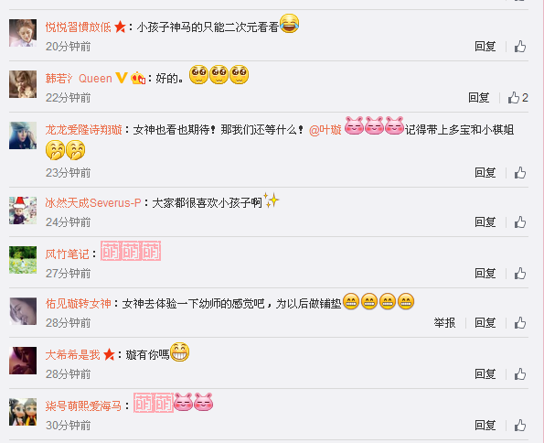Report the comment by 佑见璇转女神
The width and height of the screenshot is (544, 443).
click(444, 323)
